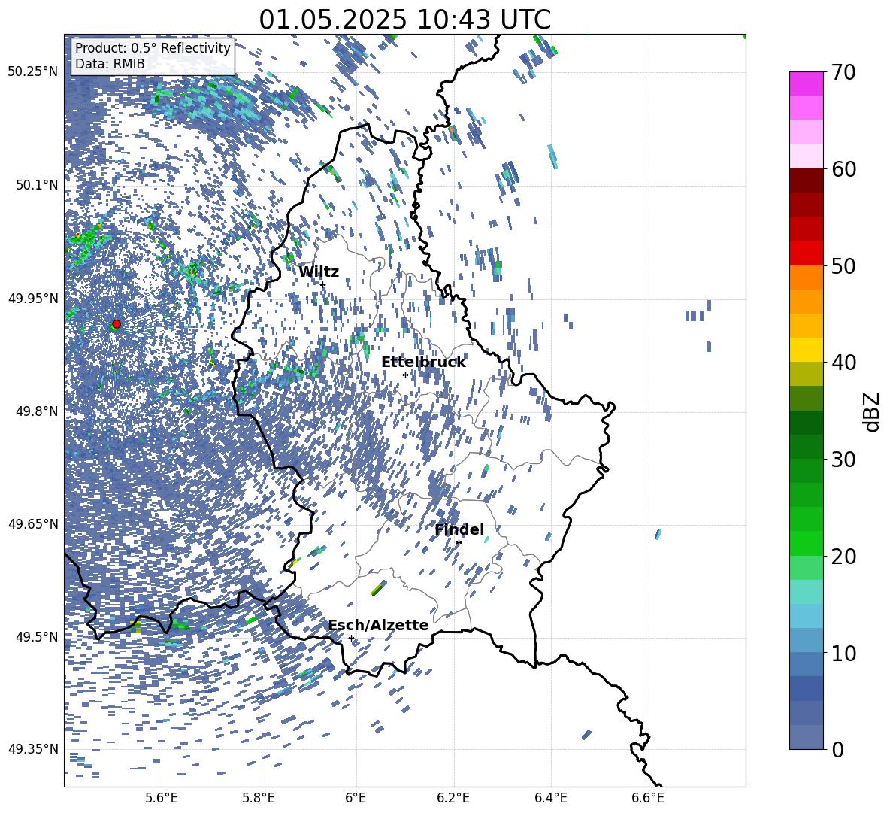Click the 6.2°E longitude label

click(x=453, y=799)
